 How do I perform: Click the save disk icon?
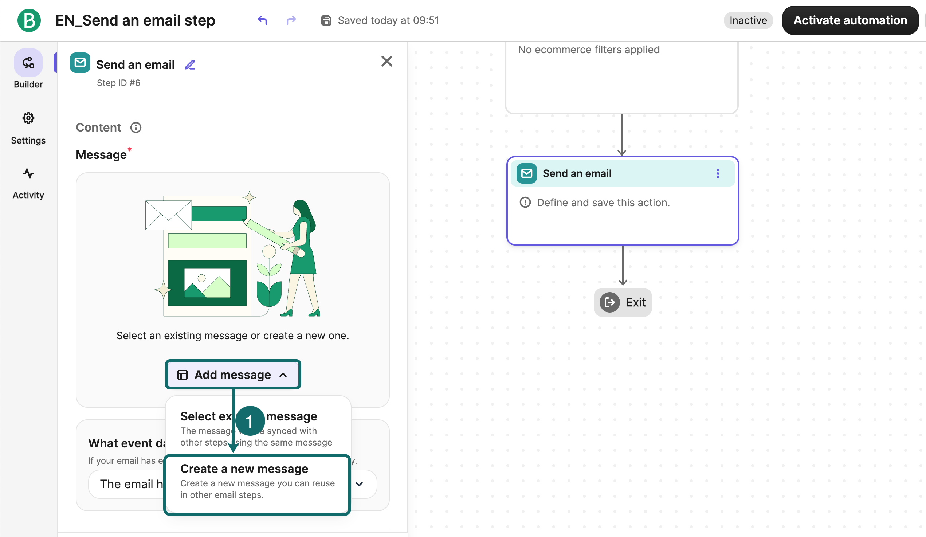tap(326, 20)
